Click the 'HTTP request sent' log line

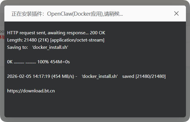pos(56,33)
